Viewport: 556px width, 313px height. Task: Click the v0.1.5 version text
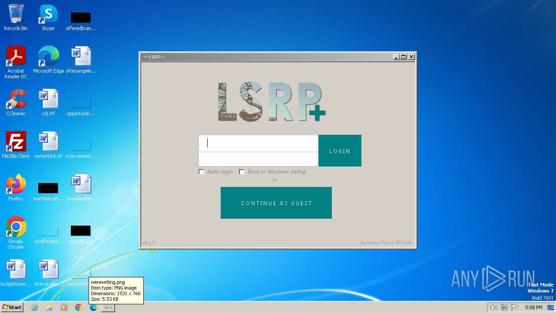[149, 243]
